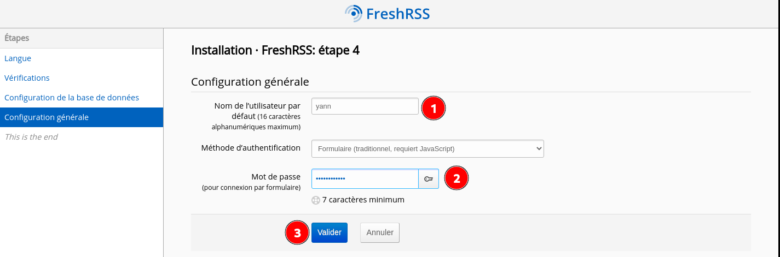Viewport: 780px width, 257px height.
Task: Select the Configuration générale step
Action: click(47, 117)
